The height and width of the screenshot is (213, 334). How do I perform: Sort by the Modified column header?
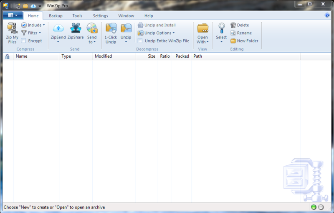pos(114,56)
